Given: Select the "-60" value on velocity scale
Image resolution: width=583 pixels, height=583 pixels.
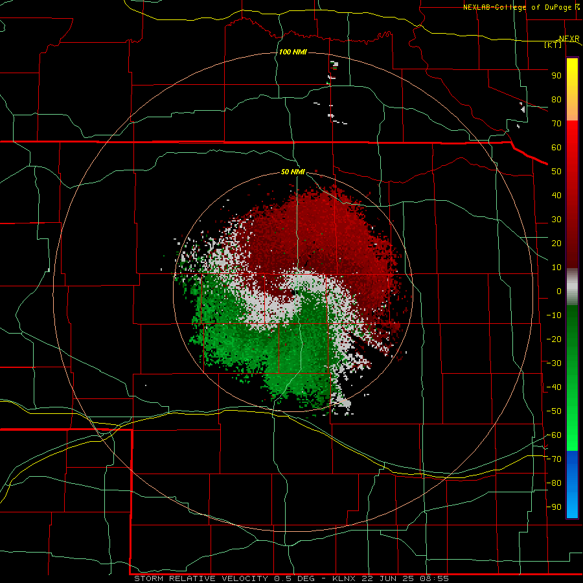Looking at the screenshot, I should click(554, 435).
